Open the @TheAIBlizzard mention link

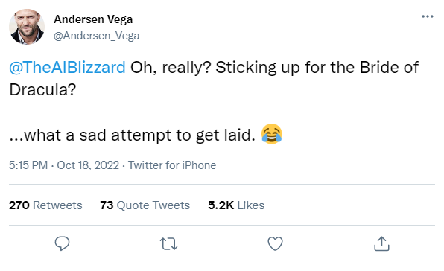[67, 67]
